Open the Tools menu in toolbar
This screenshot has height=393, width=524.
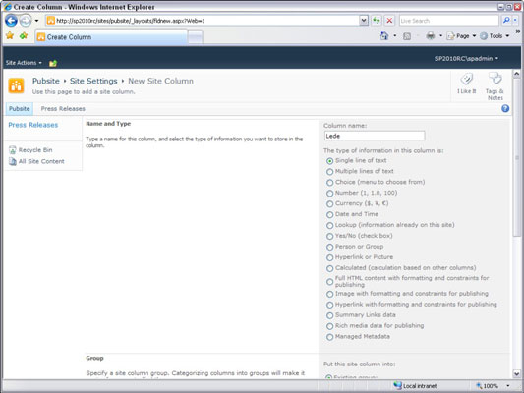point(495,36)
